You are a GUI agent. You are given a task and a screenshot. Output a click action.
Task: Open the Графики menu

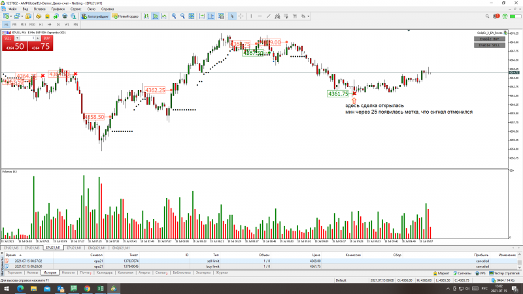click(x=58, y=9)
